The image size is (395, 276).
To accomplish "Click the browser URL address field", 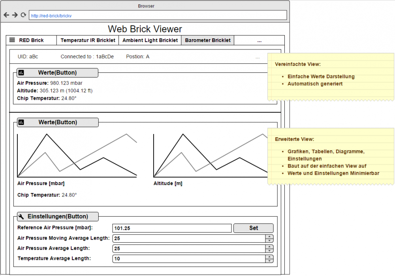I will point(157,15).
